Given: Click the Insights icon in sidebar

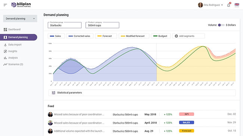Looking at the screenshot, I should pos(5,51).
